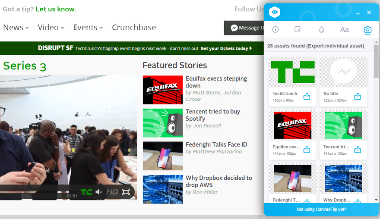Expand the News dropdown menu

click(16, 28)
